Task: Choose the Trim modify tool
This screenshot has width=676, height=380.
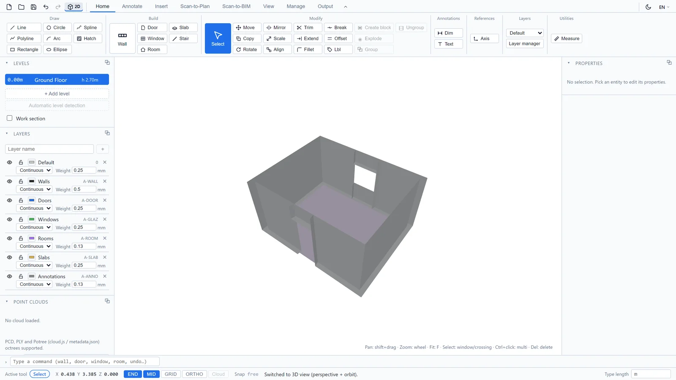Action: coord(308,27)
